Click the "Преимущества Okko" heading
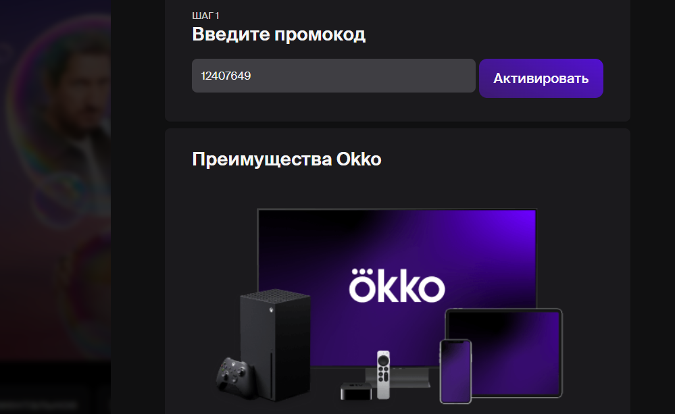This screenshot has width=675, height=414. click(x=286, y=159)
